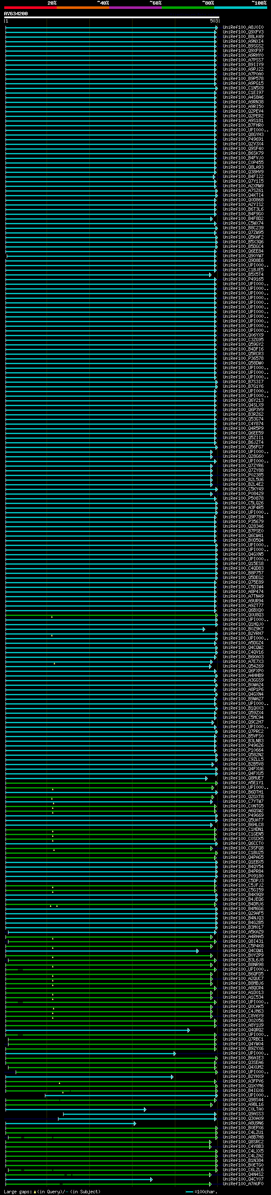Viewport: 271px width, 1195px height.
Task: Open hit UniRef100_C0P455
Action: (243, 162)
